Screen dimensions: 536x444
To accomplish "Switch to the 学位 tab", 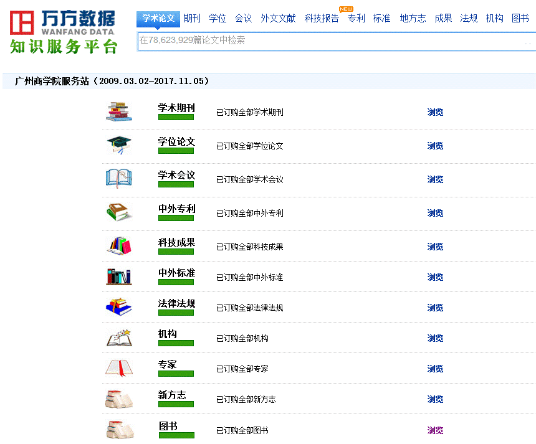I will [x=218, y=18].
